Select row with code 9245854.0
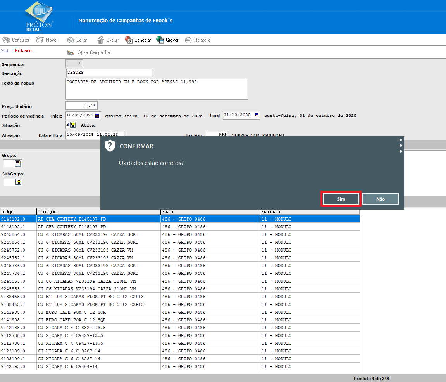446x382 pixels. tap(180, 234)
